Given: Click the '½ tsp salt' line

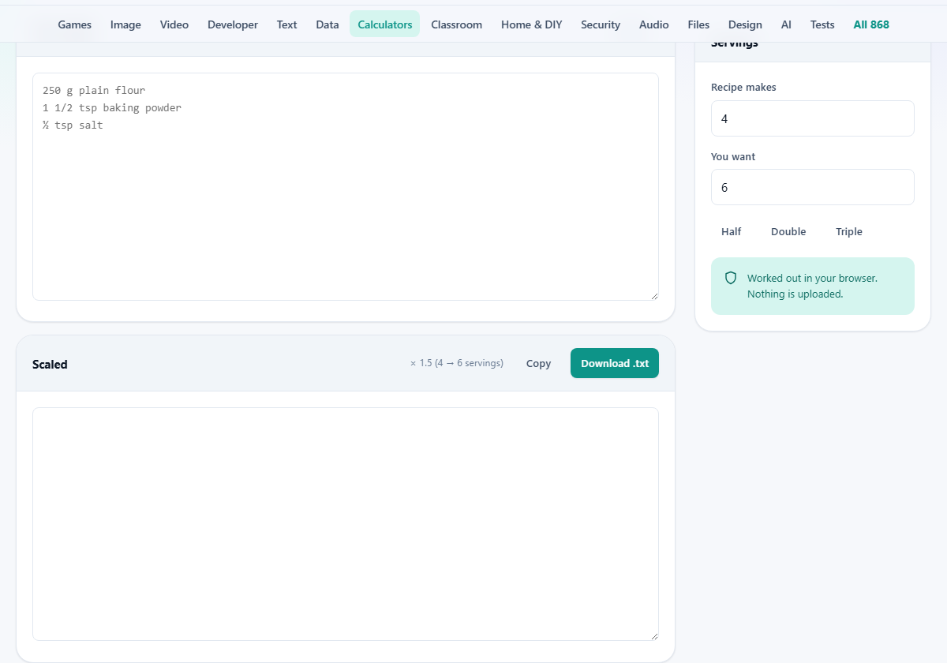Looking at the screenshot, I should click(73, 125).
